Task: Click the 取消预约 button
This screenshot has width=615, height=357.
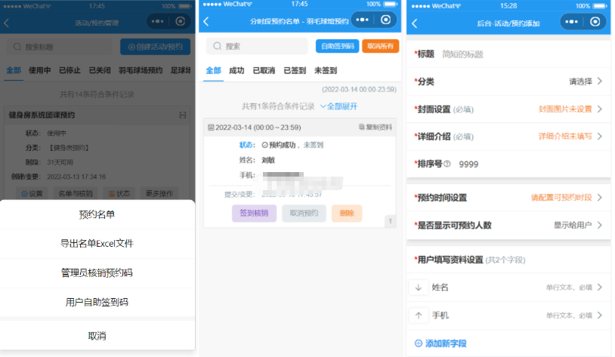Action: [x=304, y=213]
